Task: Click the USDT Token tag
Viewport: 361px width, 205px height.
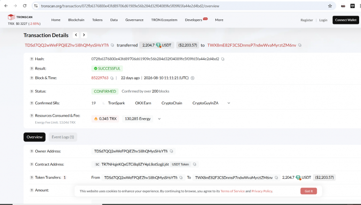Action: coord(180,164)
